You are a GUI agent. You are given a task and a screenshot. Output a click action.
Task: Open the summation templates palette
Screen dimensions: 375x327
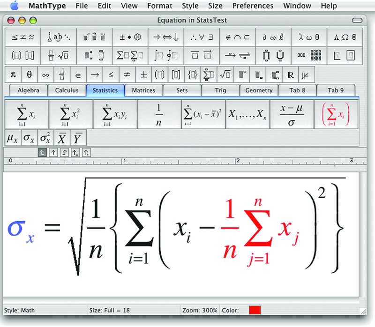click(x=130, y=55)
